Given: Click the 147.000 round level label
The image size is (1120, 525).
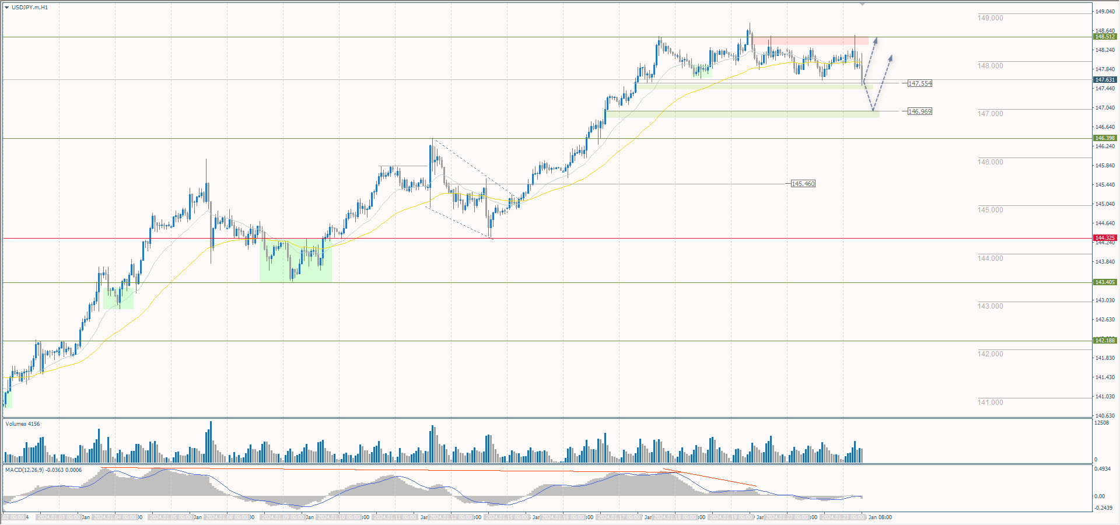Looking at the screenshot, I should (991, 114).
